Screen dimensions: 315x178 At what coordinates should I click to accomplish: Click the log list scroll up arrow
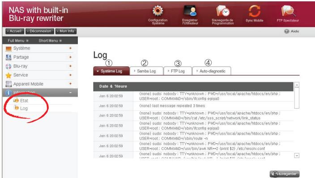tap(297, 85)
